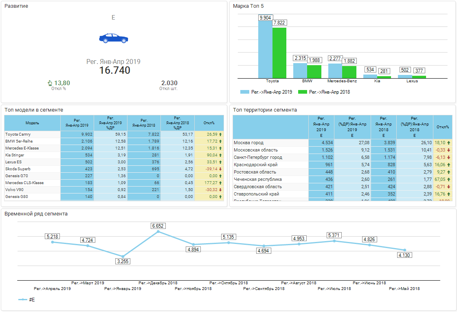Sort territories by Откл% header

tap(443, 127)
